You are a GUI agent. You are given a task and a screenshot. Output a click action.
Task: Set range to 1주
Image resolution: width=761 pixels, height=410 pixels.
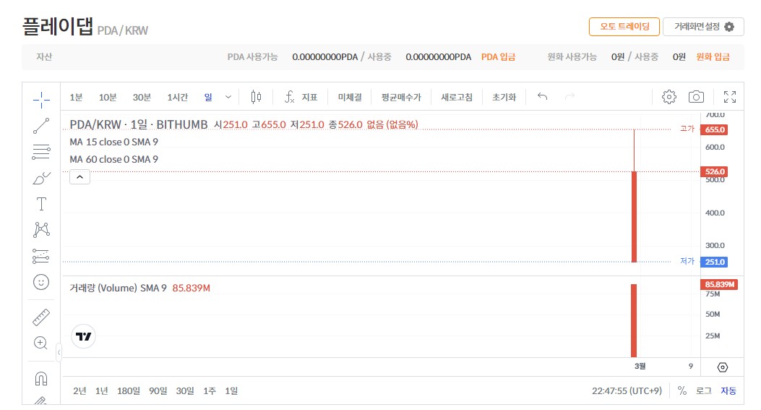coord(209,390)
